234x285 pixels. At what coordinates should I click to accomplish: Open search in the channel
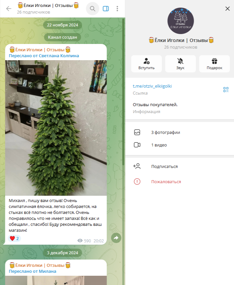[92, 9]
